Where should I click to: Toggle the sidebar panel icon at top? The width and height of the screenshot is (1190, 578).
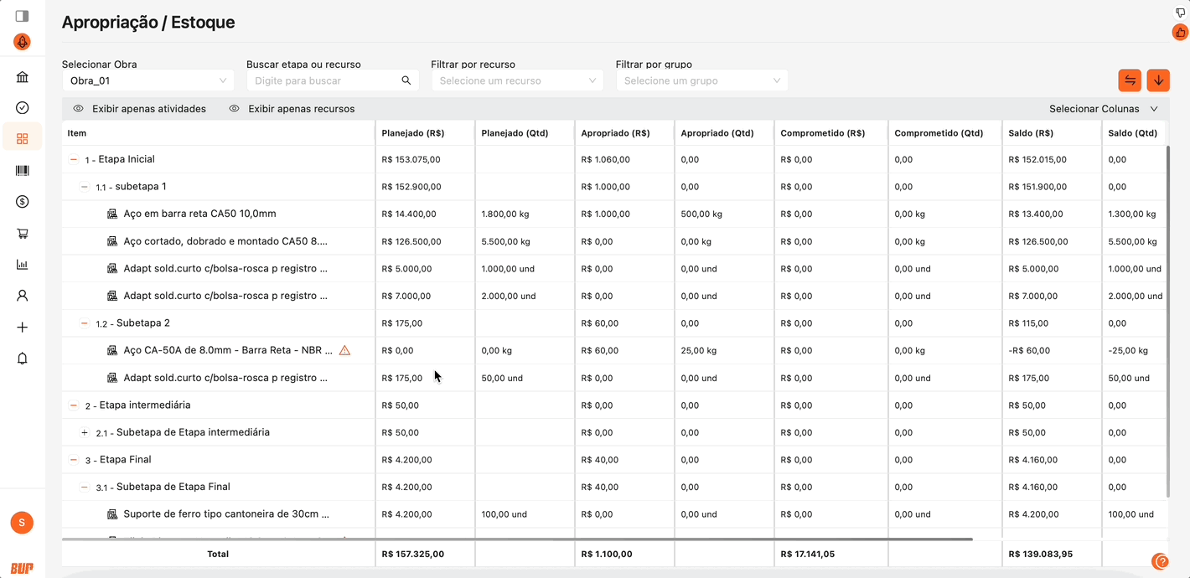(23, 16)
